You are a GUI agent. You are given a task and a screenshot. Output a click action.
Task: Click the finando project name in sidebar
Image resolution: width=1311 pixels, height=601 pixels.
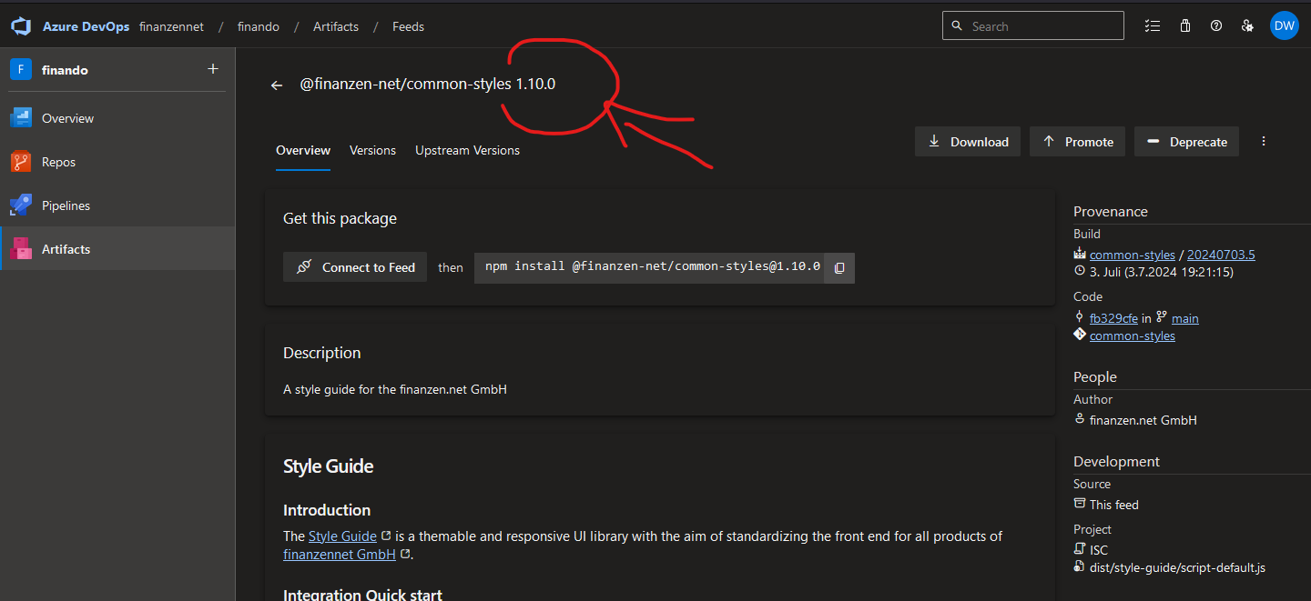65,70
